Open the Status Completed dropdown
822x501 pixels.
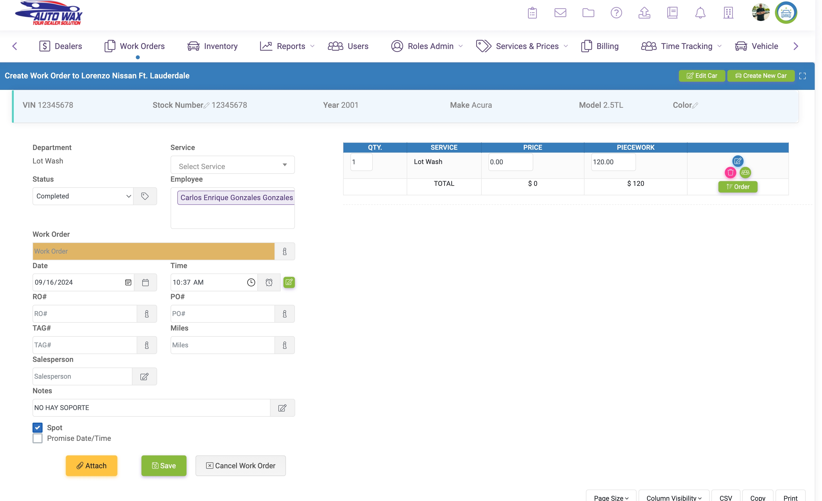click(83, 196)
